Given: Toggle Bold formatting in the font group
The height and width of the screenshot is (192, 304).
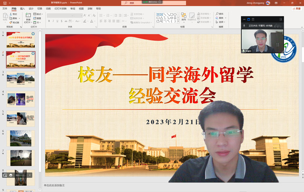Looking at the screenshot, I should point(49,21).
